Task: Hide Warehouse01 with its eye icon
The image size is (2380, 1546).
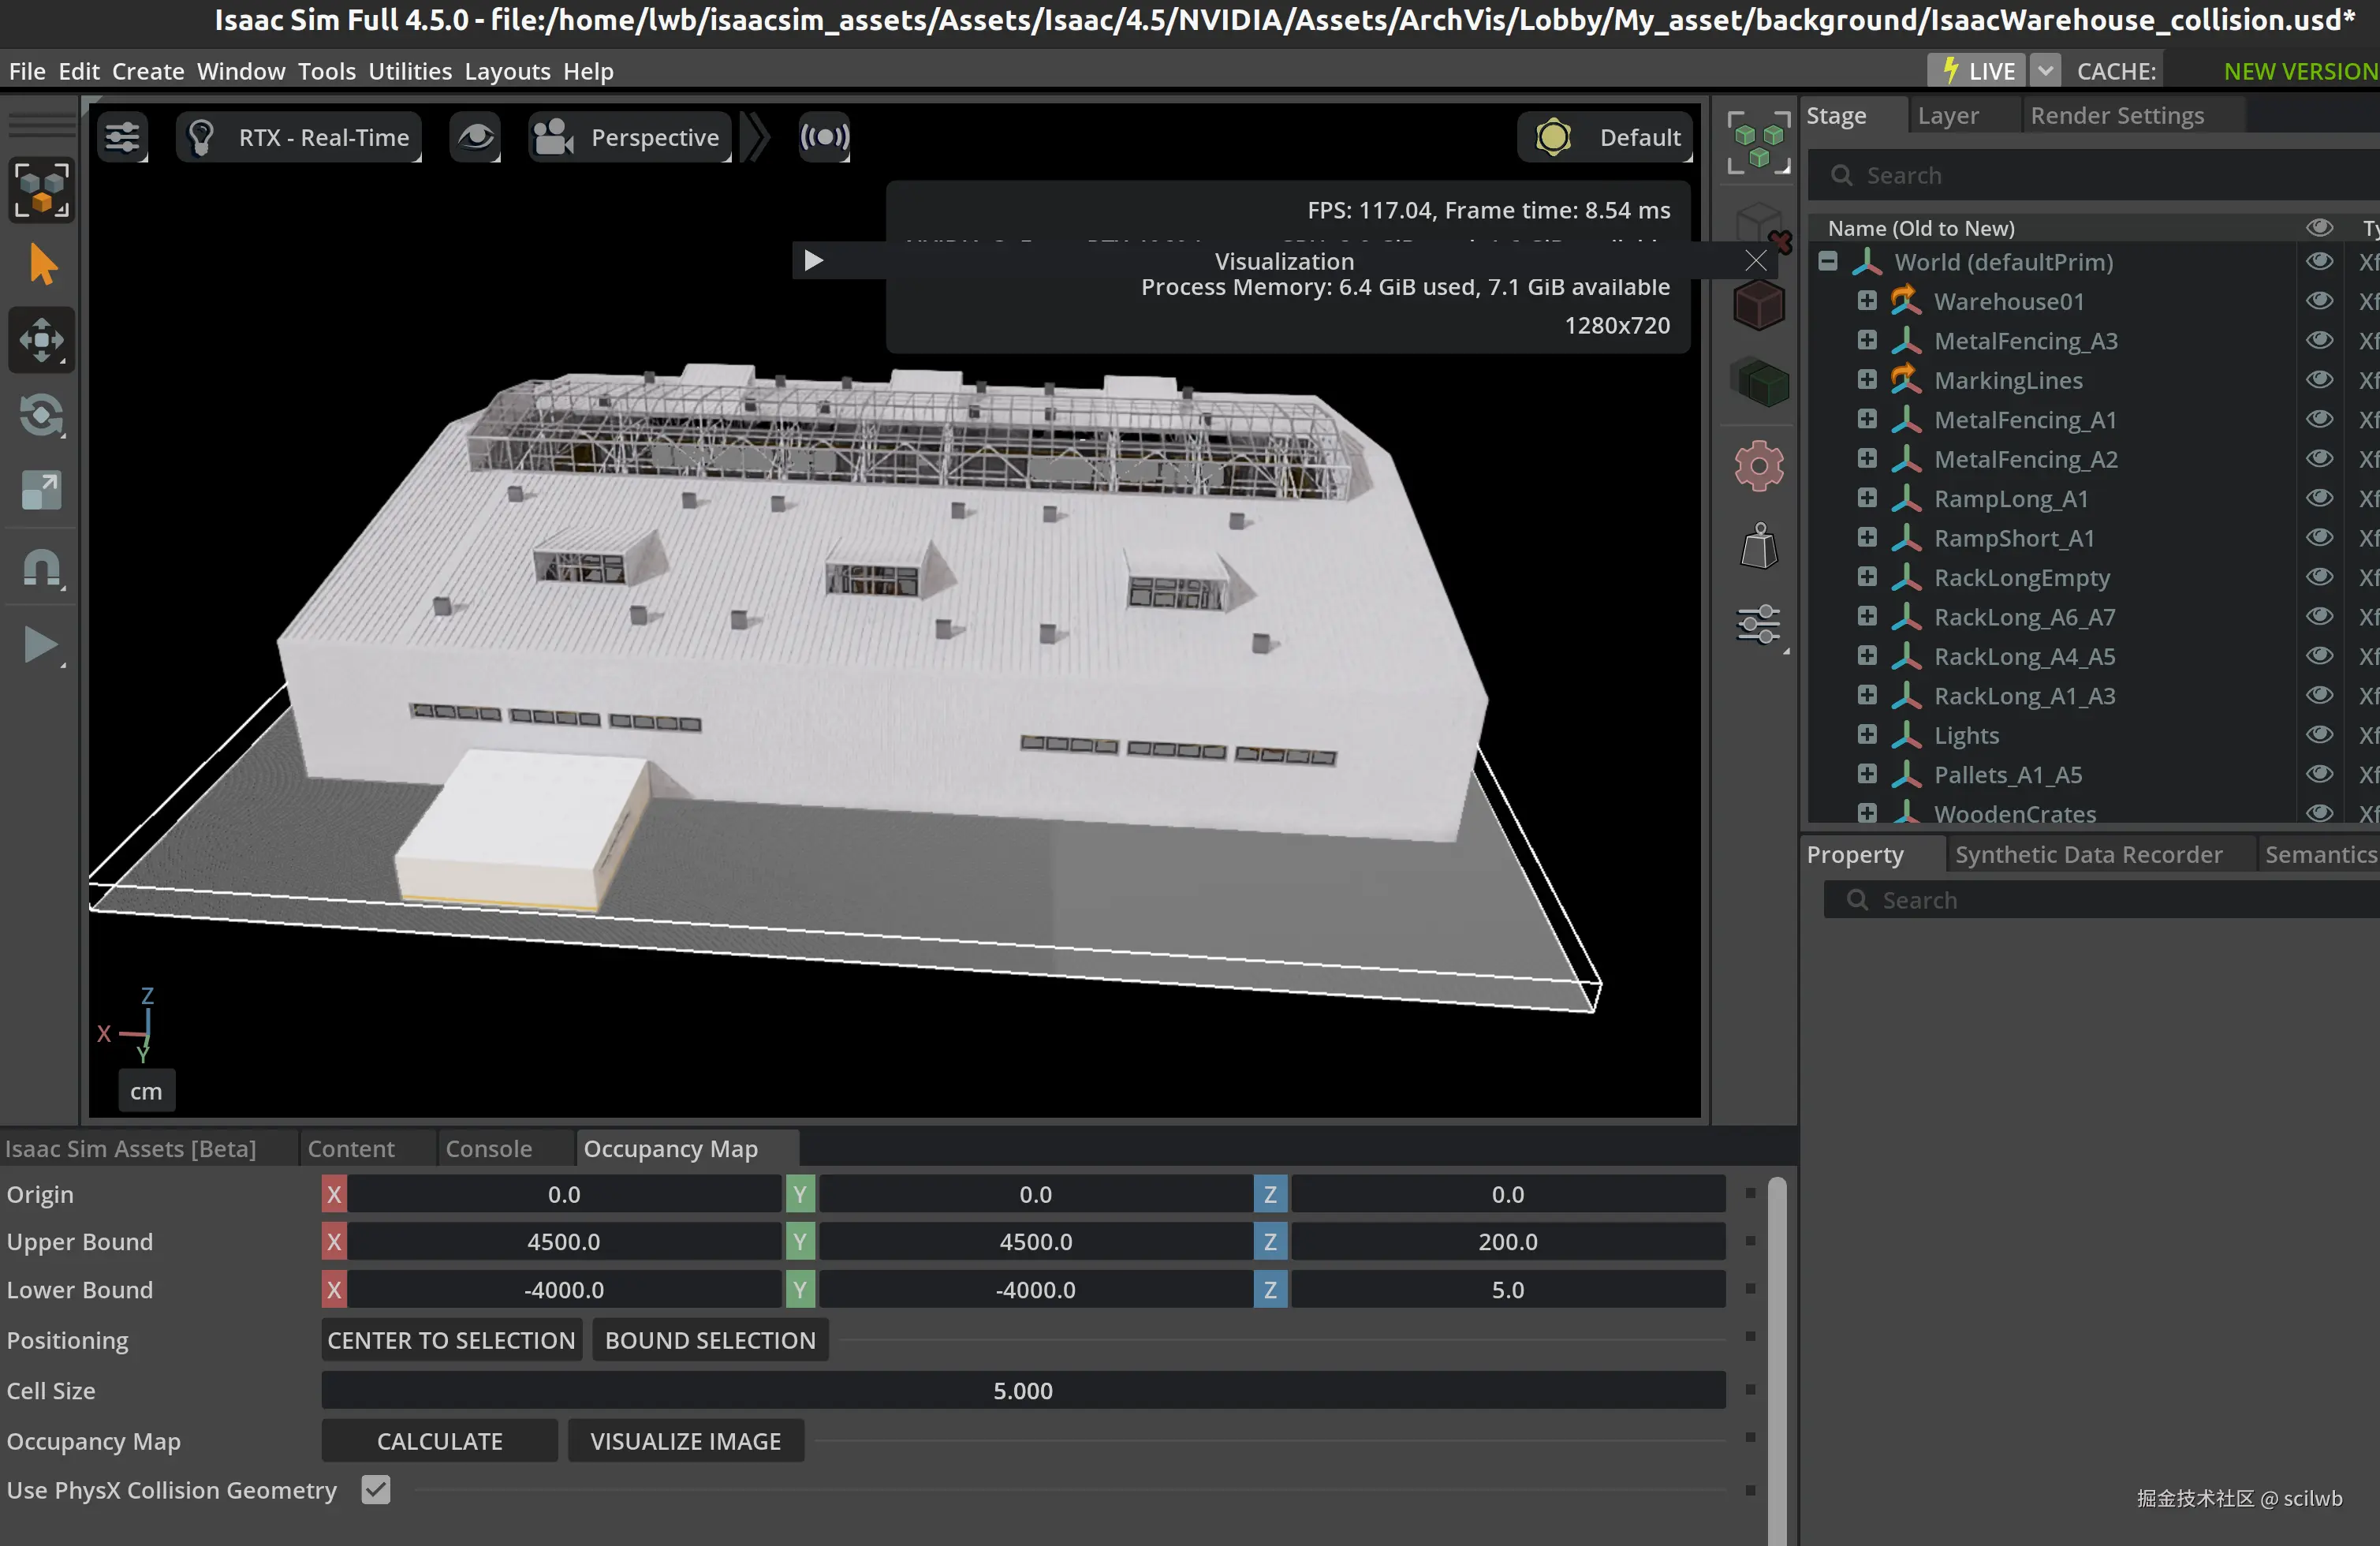Action: coord(2319,301)
